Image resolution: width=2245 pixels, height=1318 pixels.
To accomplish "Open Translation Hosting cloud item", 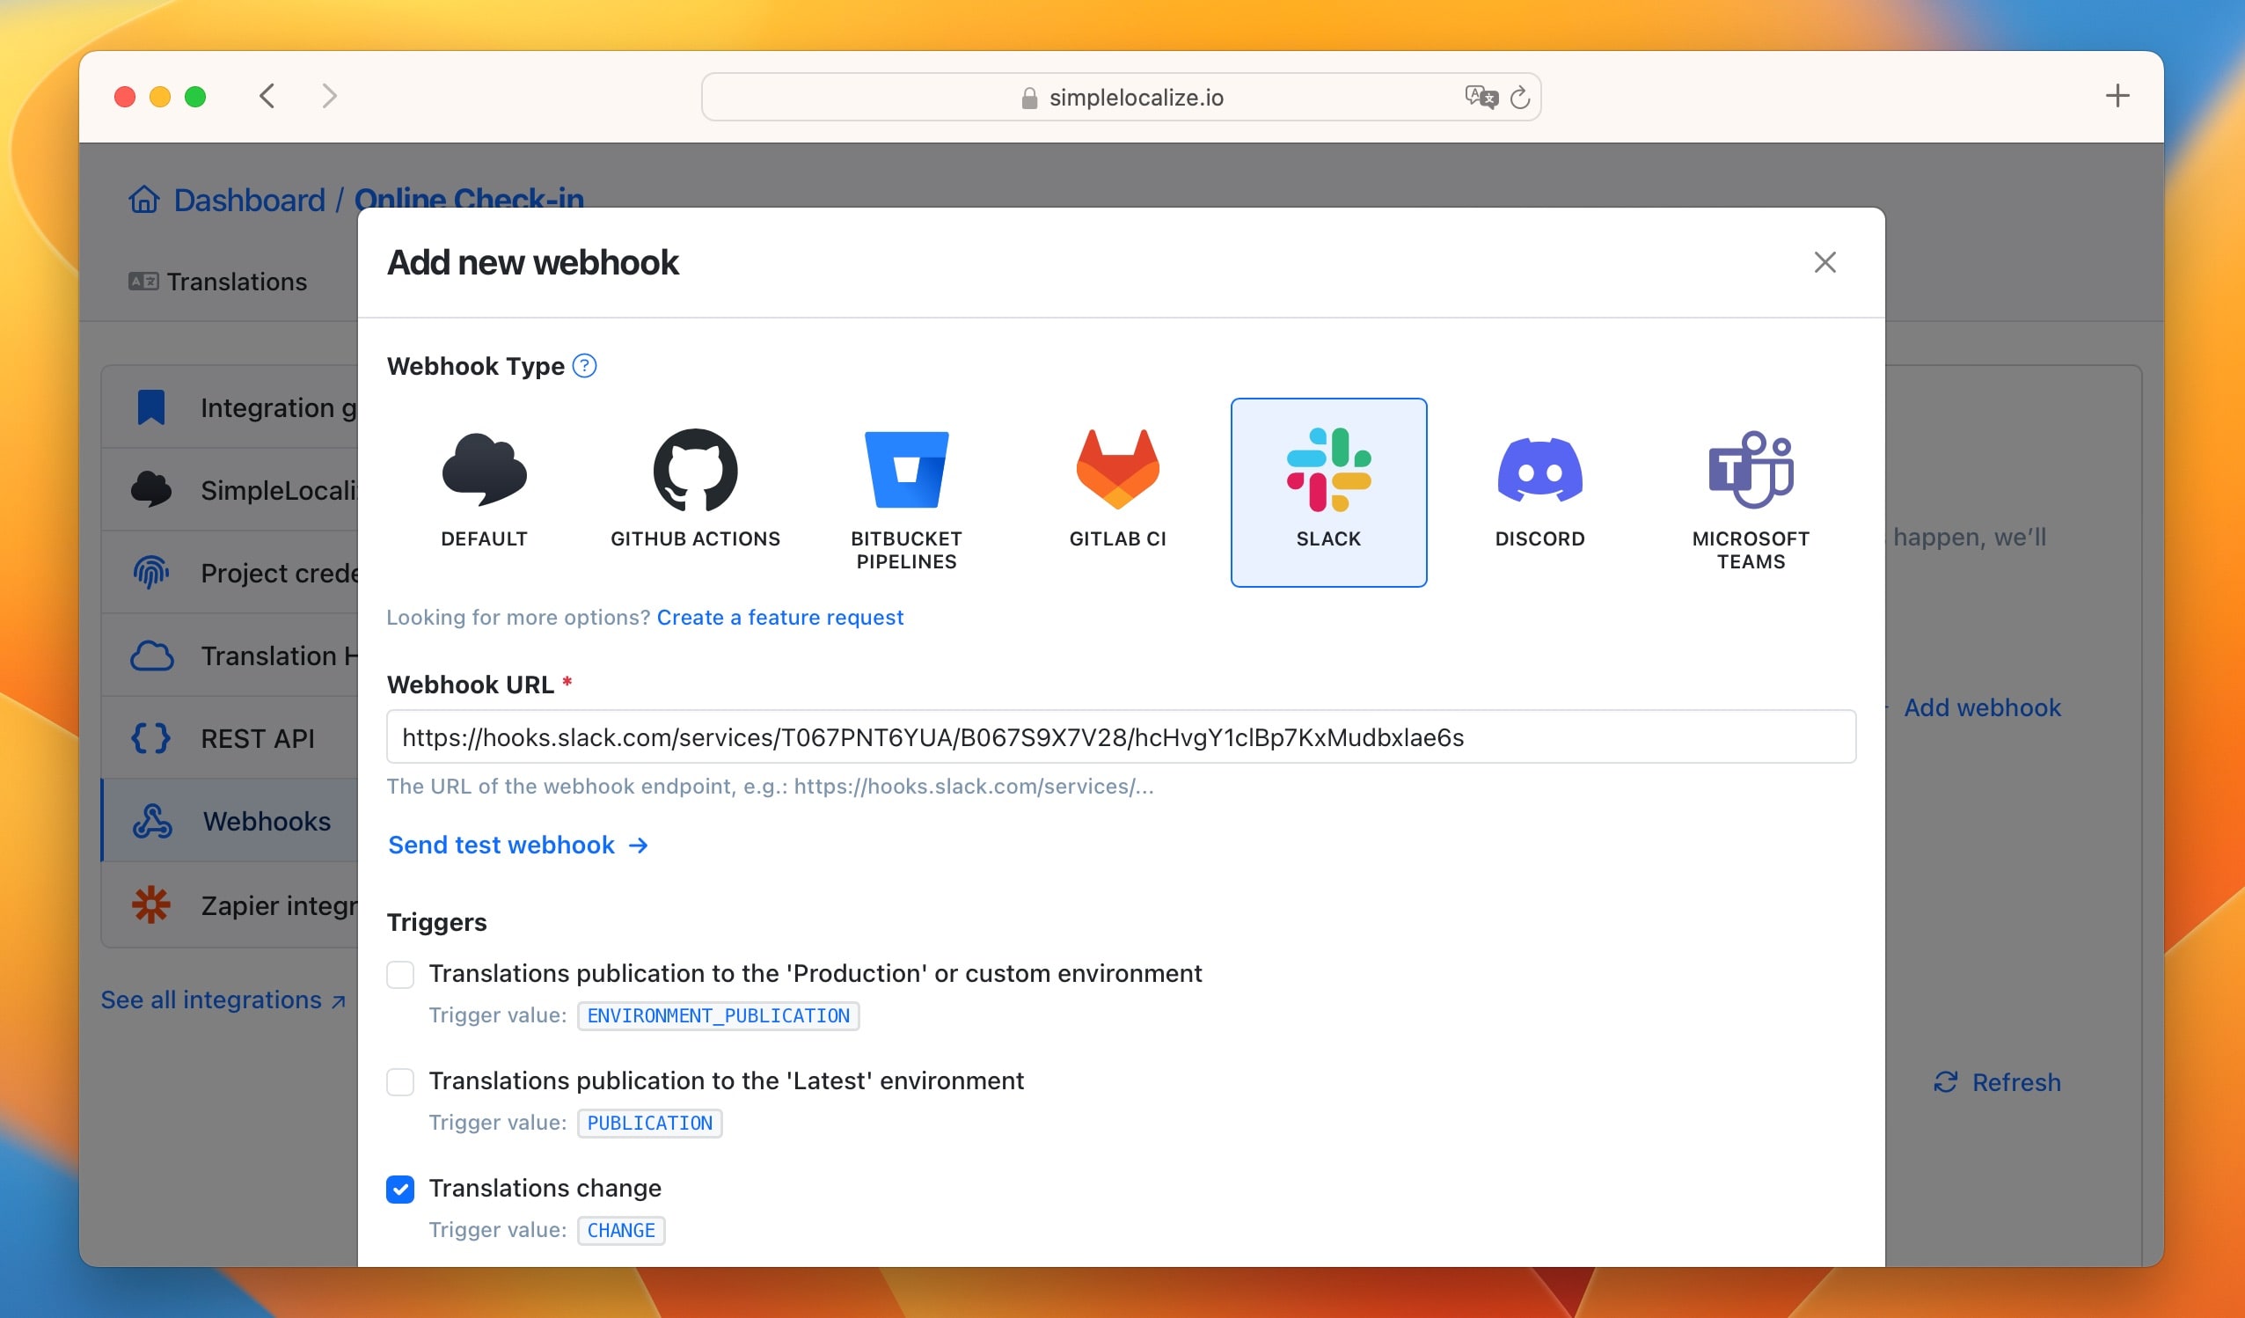I will [x=230, y=655].
